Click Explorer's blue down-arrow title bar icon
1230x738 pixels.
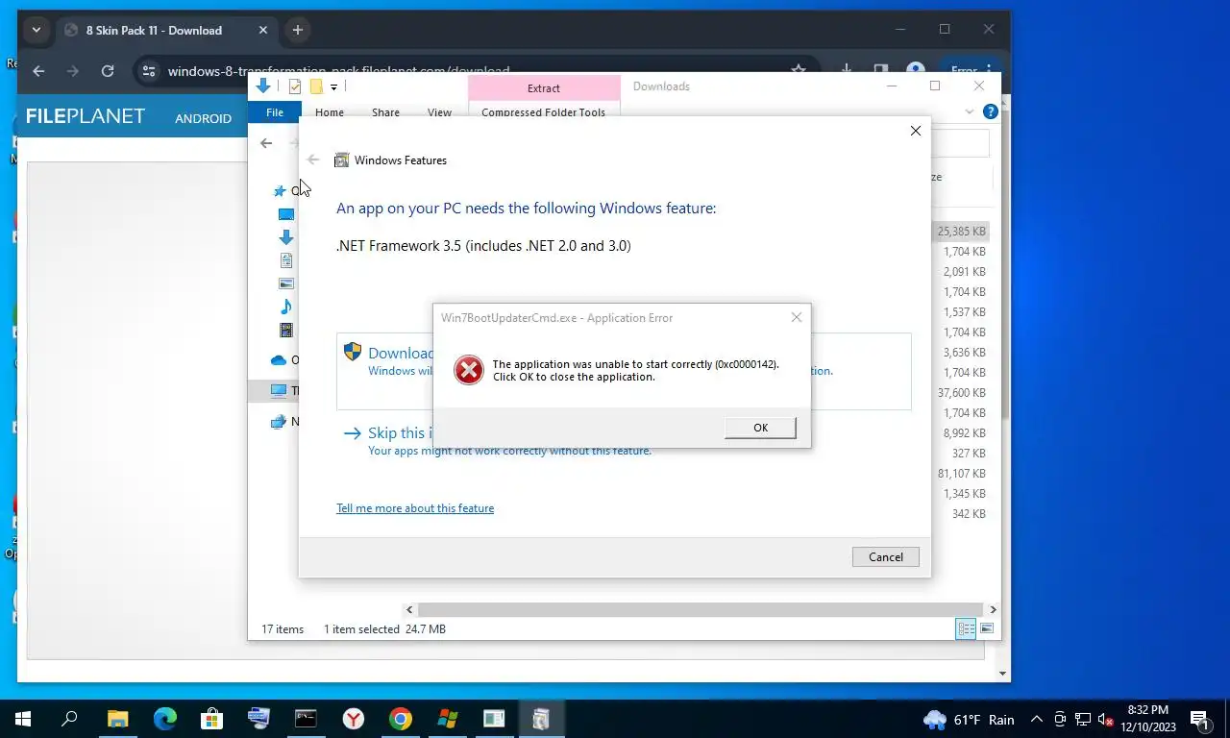[262, 86]
